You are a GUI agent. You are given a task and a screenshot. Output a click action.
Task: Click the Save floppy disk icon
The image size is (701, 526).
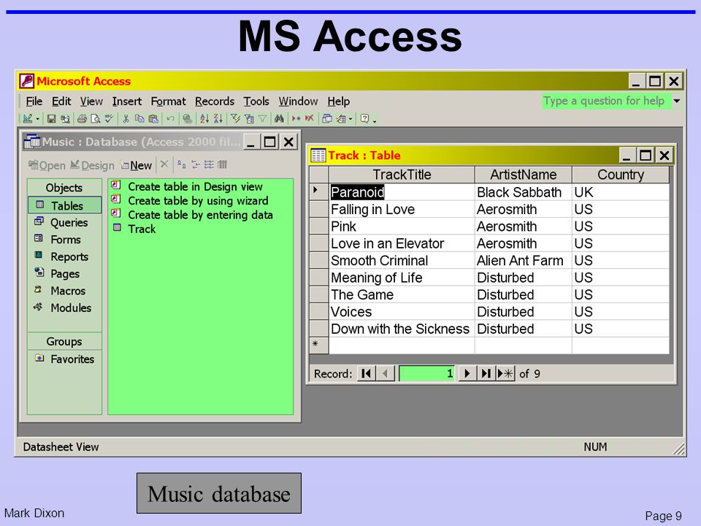pyautogui.click(x=51, y=118)
